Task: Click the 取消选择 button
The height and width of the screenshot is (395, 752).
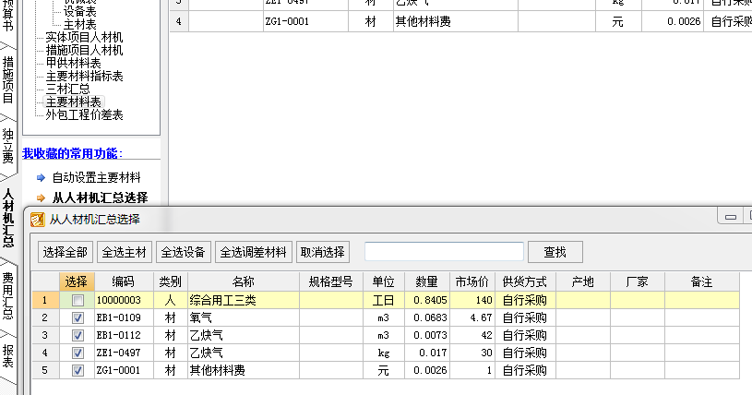Action: point(322,252)
